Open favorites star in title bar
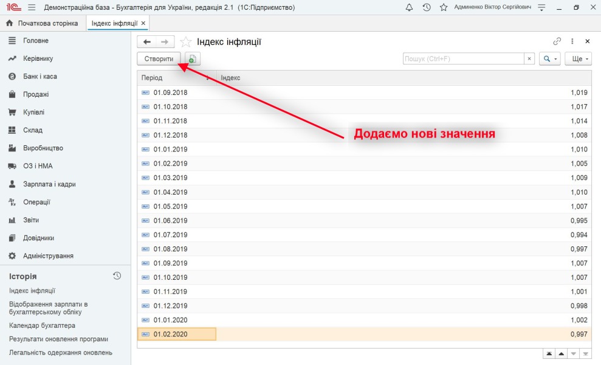Screen dimensions: 601x365 [444, 7]
